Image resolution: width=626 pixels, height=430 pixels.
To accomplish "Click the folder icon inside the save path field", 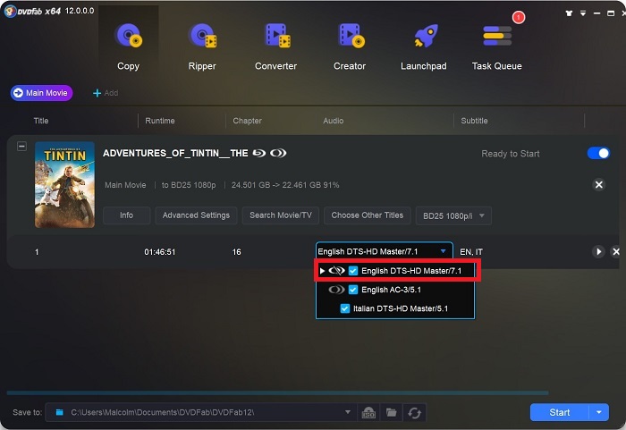I will click(x=60, y=412).
